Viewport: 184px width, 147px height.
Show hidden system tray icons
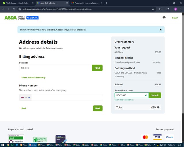154,145
